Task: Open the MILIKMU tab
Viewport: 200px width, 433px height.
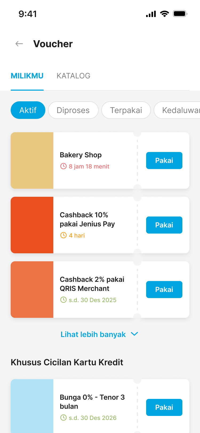Action: 27,76
